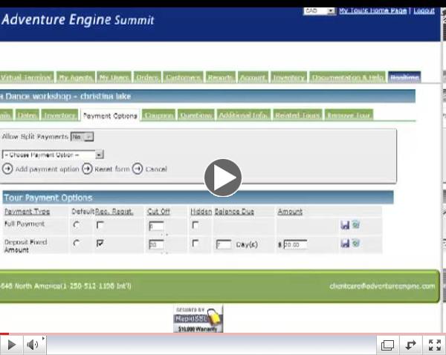The width and height of the screenshot is (446, 355).
Task: Switch to the Coupons sub-tab
Action: 158,115
